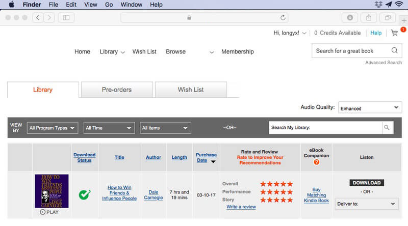Open the File menu

[x=54, y=5]
